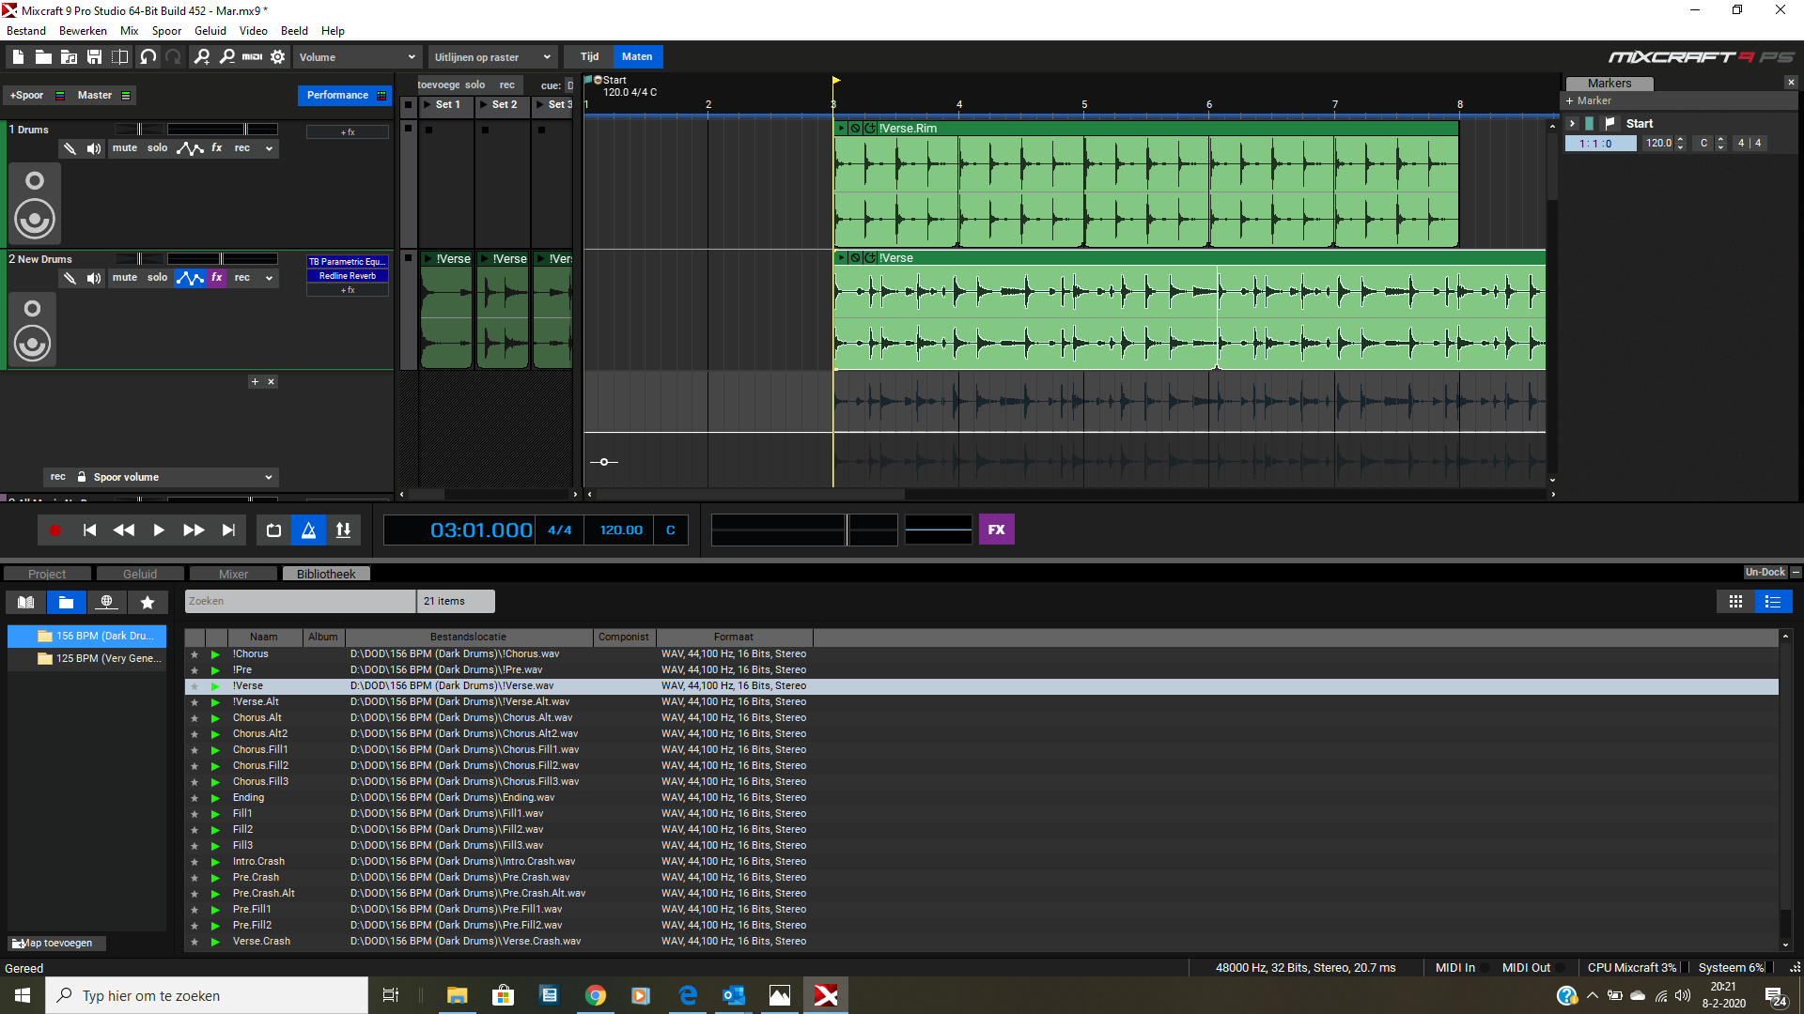
Task: Adjust New Drums track pan slider
Action: pyautogui.click(x=139, y=259)
